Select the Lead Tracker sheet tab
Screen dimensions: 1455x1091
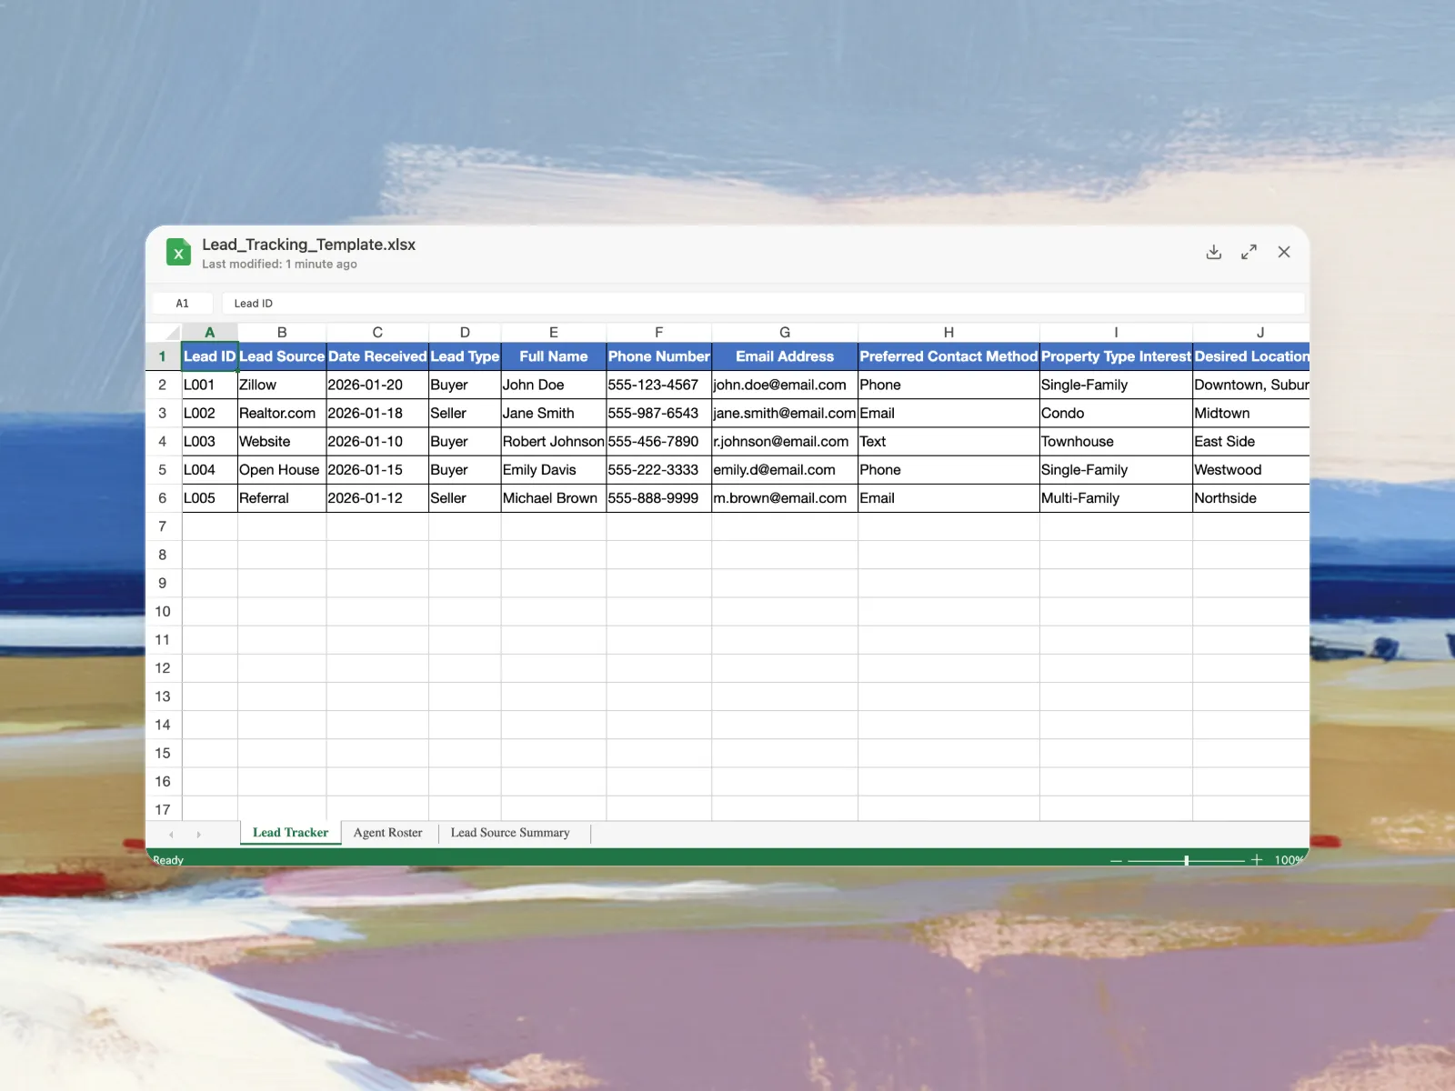(x=290, y=833)
